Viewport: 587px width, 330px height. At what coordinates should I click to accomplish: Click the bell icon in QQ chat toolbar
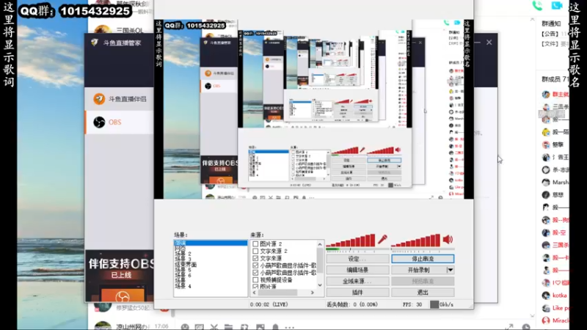(x=276, y=327)
